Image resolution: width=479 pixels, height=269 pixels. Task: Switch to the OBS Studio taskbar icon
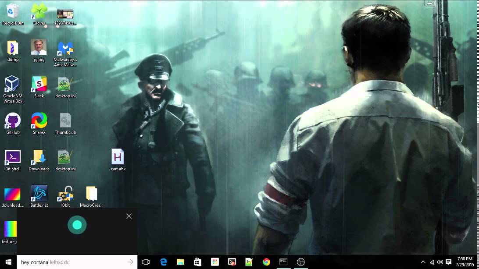(300, 262)
